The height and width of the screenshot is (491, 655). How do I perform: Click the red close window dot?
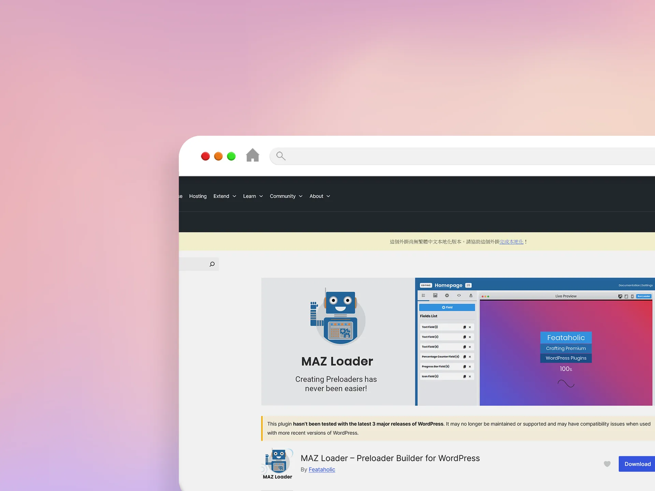pos(205,156)
